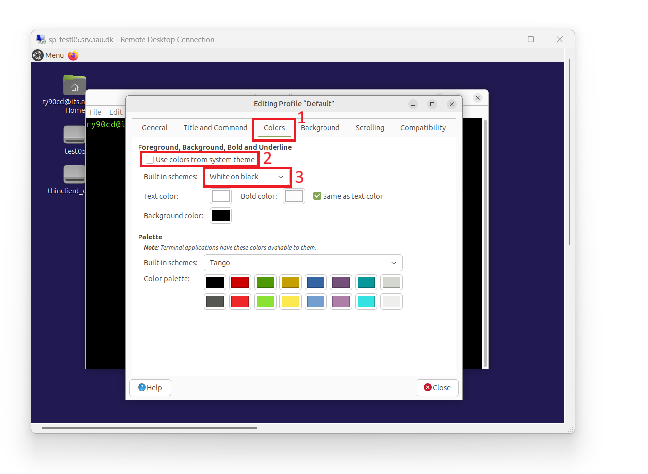This screenshot has height=474, width=648.
Task: Expand the foreground Built-in schemes list
Action: tap(247, 177)
